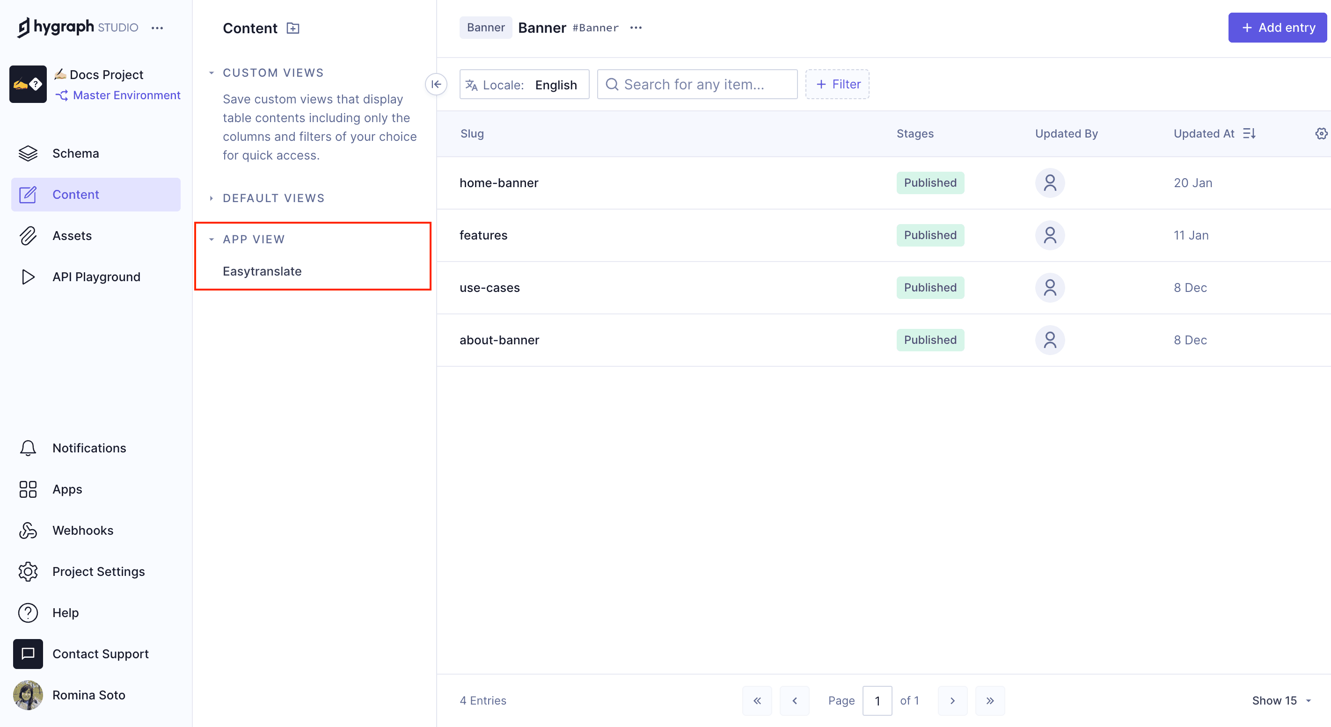Open Notifications

[x=88, y=448]
